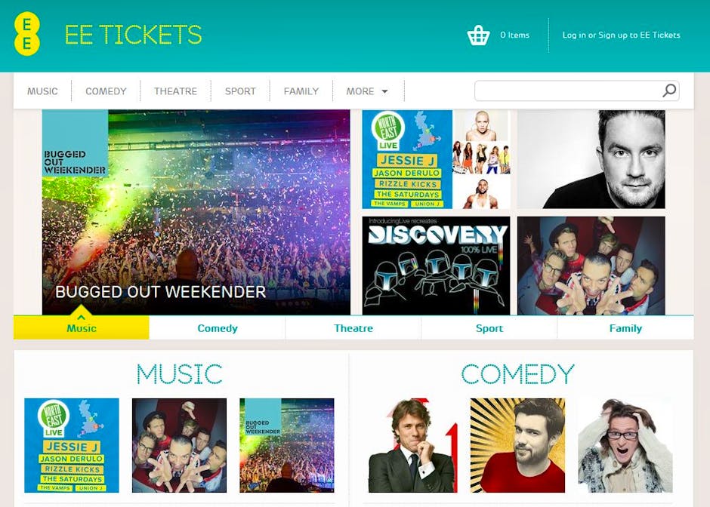Viewport: 710px width, 507px height.
Task: Open the Bugged Out Weekender banner
Action: [196, 212]
